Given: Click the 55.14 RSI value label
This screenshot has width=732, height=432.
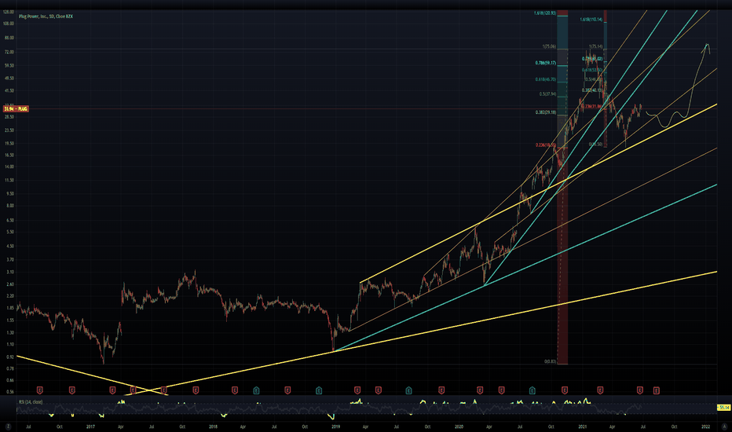Looking at the screenshot, I should pos(723,408).
